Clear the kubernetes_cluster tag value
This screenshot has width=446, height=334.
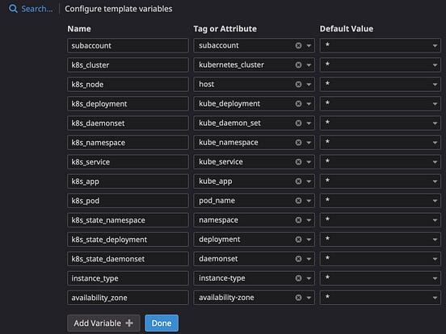(298, 65)
